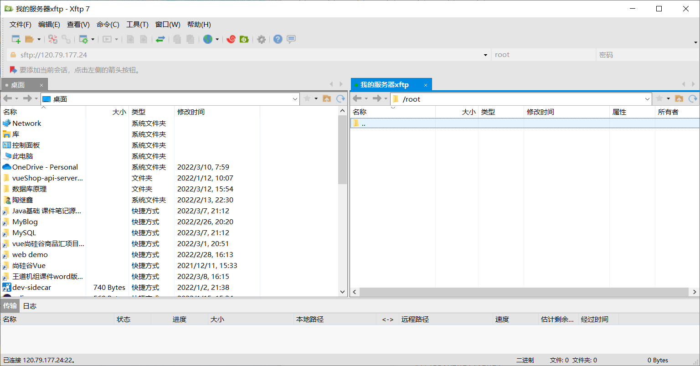Refresh the local 桌面 pane
Screen dimensions: 700x366
point(340,98)
